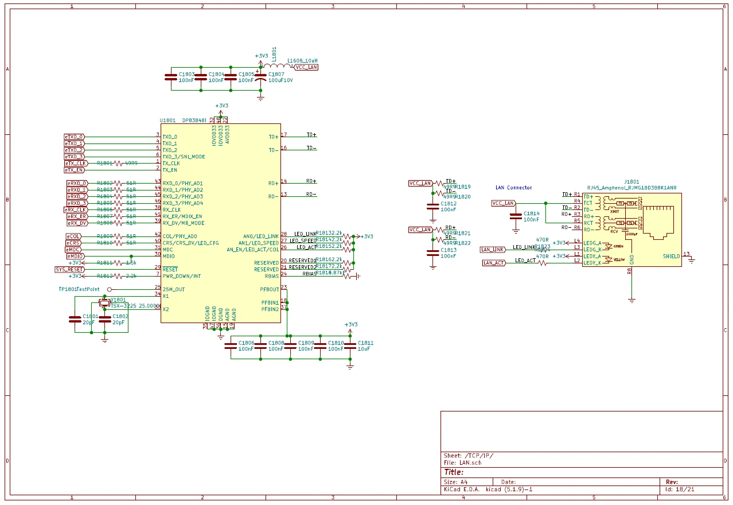Select capacitor C1813 100nF
The height and width of the screenshot is (505, 733).
433,252
